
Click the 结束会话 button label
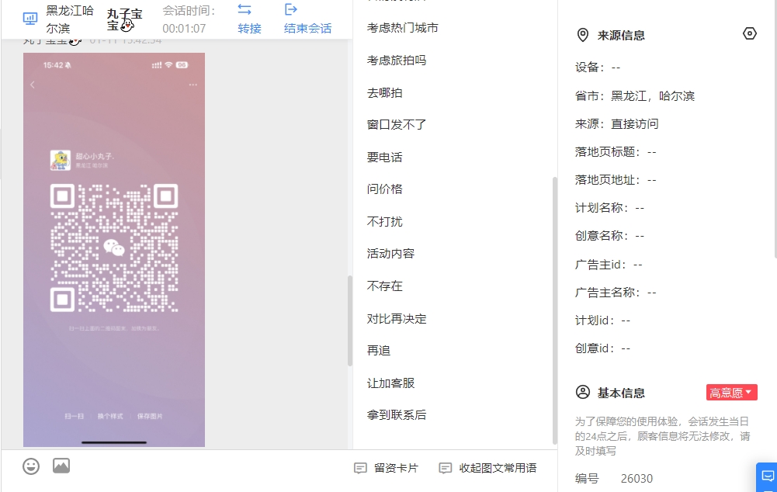pos(307,28)
